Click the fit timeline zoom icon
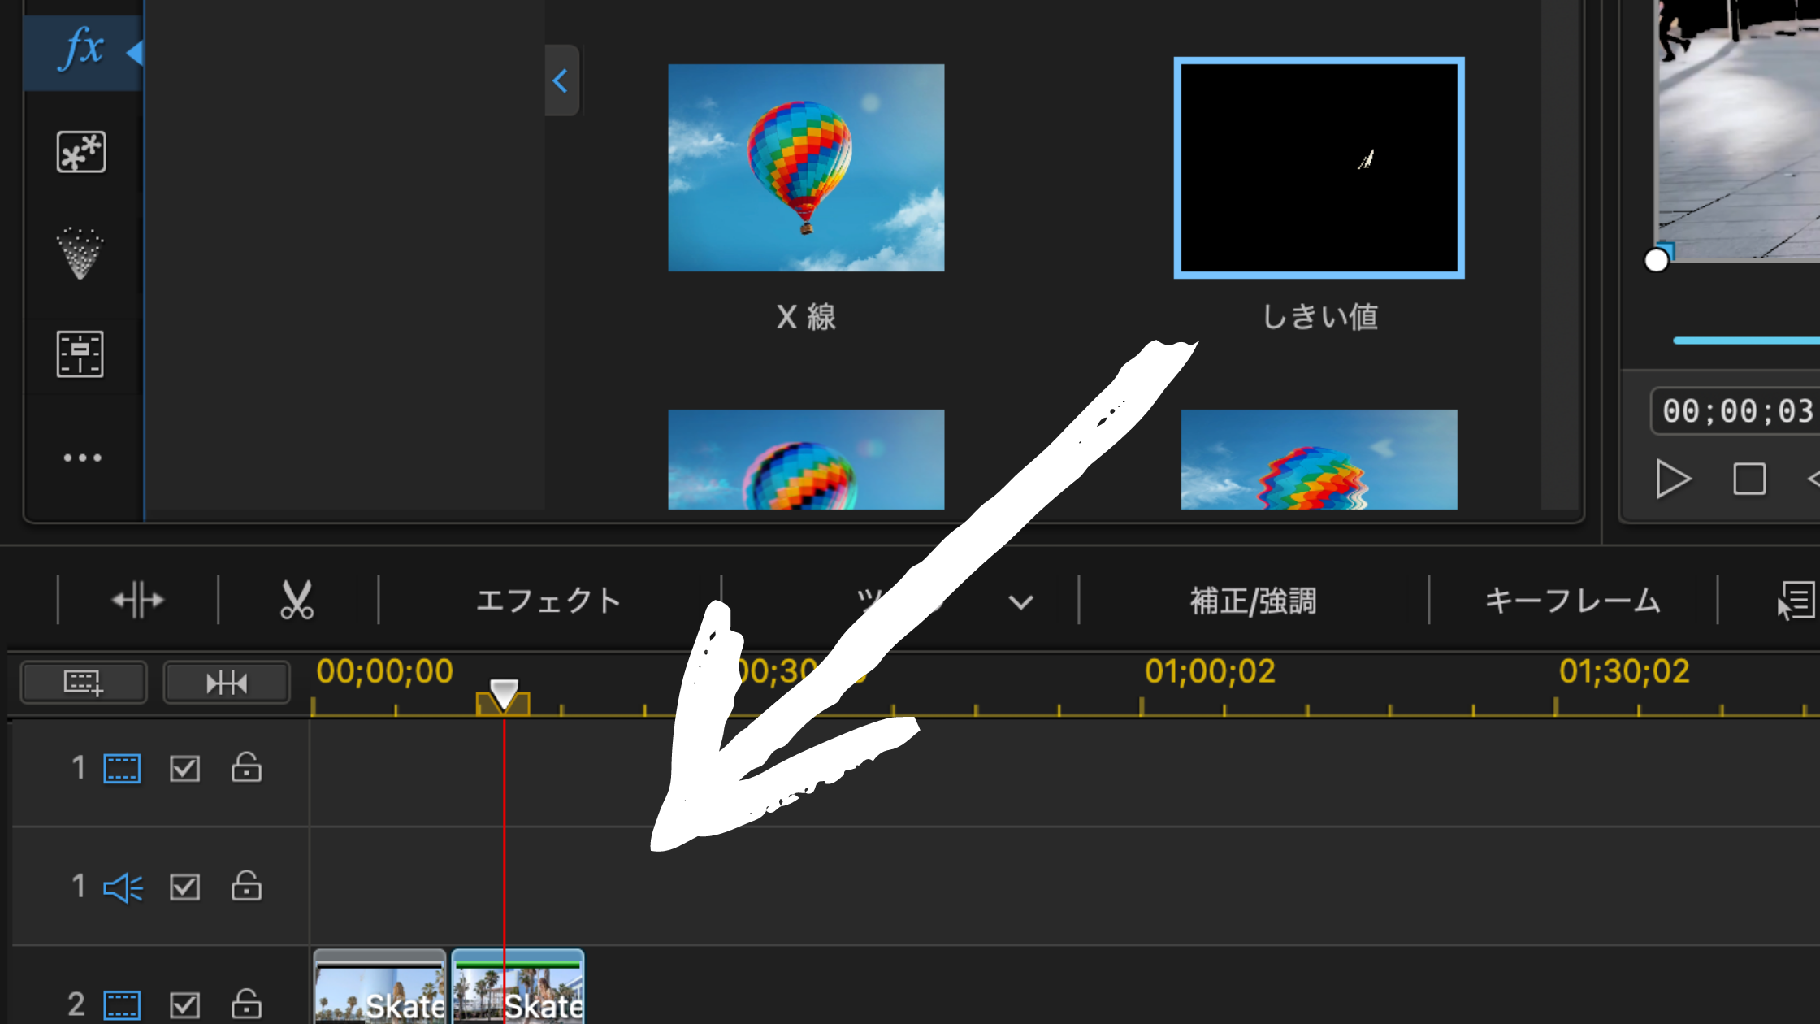 pyautogui.click(x=226, y=683)
